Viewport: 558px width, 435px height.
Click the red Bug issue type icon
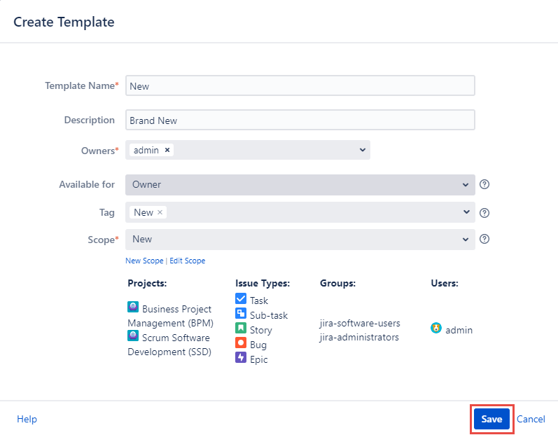coord(241,343)
